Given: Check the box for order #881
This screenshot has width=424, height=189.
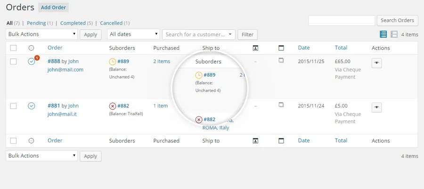Looking at the screenshot, I should pos(13,106).
